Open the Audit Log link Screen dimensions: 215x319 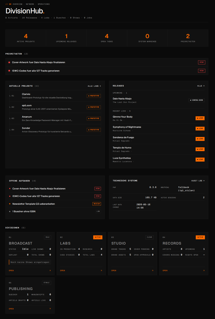pos(198,181)
